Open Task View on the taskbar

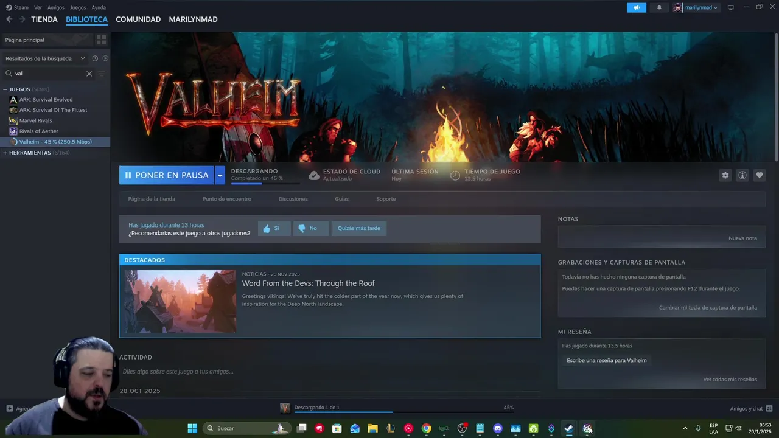point(301,428)
